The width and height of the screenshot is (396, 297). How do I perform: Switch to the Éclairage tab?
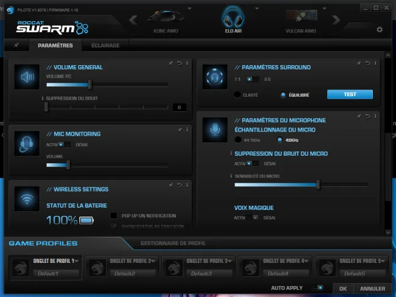pyautogui.click(x=105, y=46)
